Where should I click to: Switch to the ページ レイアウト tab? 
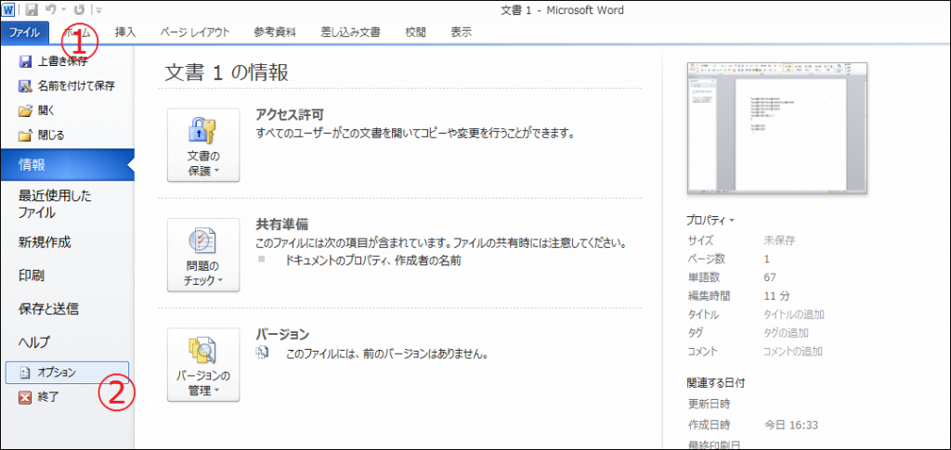195,32
